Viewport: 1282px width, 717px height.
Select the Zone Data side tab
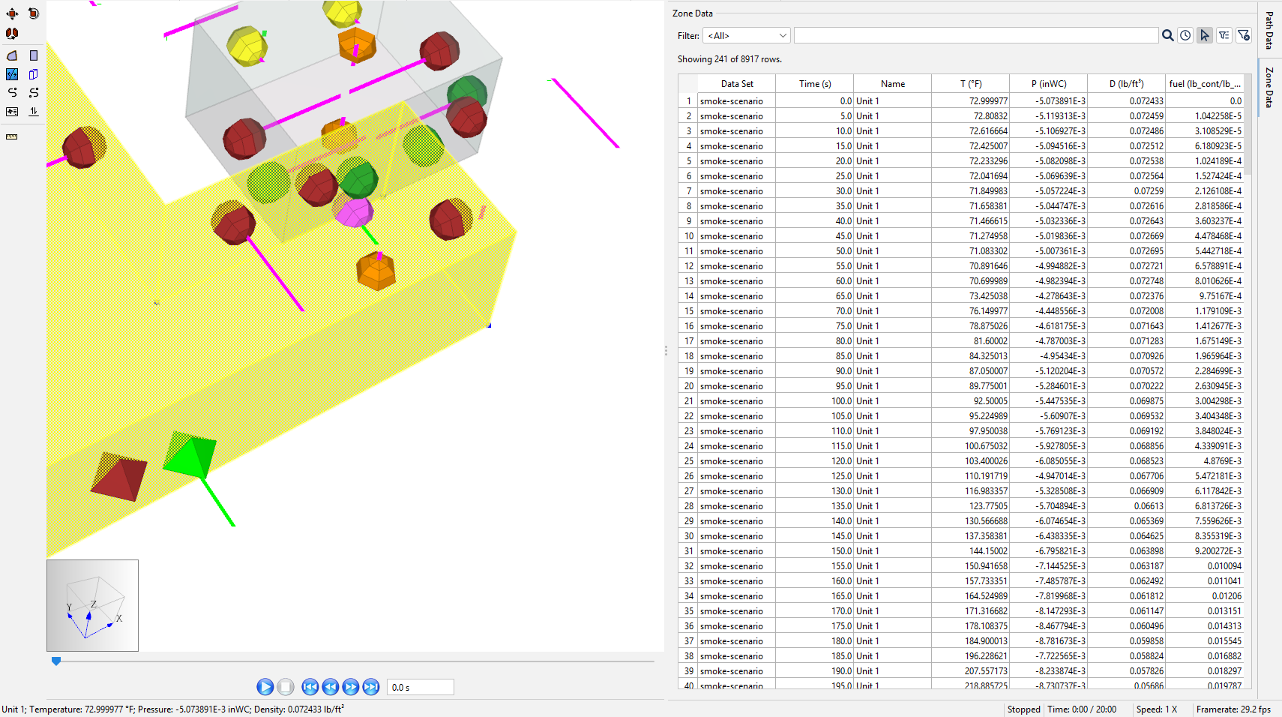[x=1269, y=87]
